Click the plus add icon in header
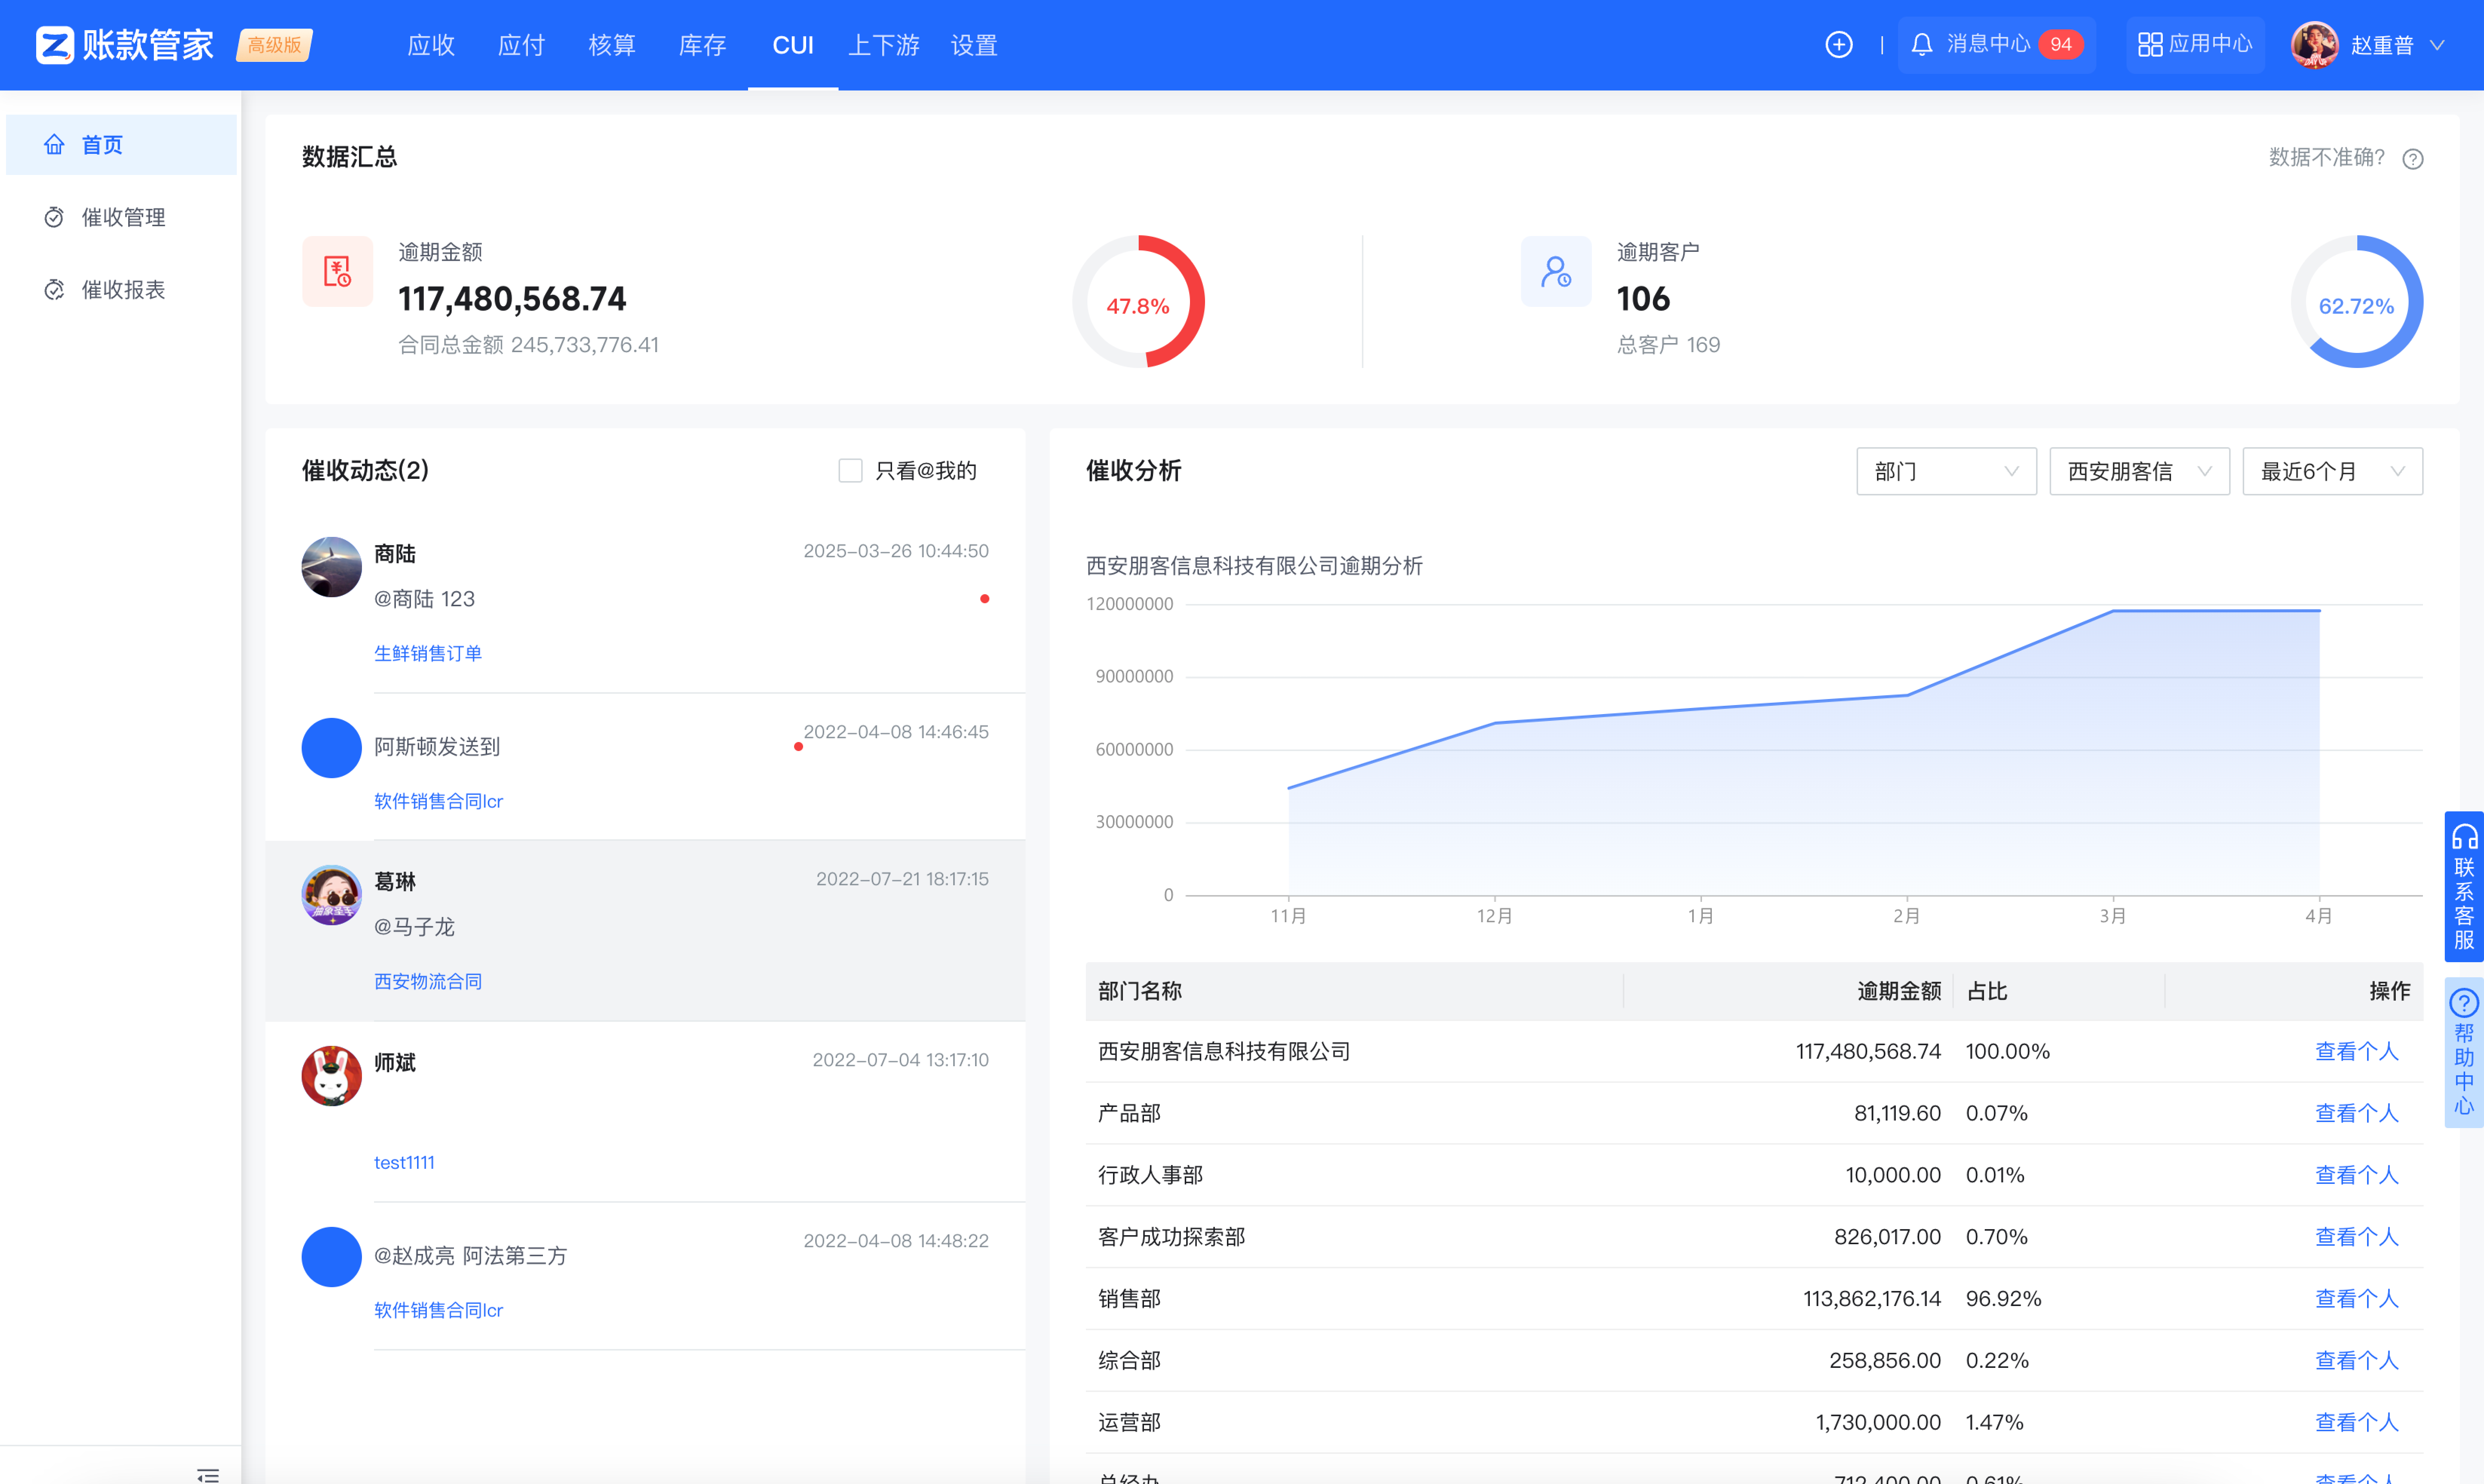This screenshot has width=2484, height=1484. point(1838,45)
